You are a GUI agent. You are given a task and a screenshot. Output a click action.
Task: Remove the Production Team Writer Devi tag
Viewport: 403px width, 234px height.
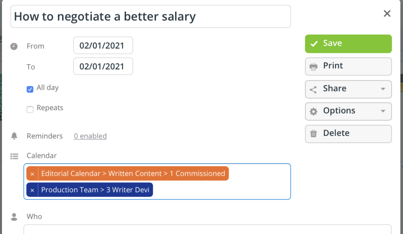[32, 189]
